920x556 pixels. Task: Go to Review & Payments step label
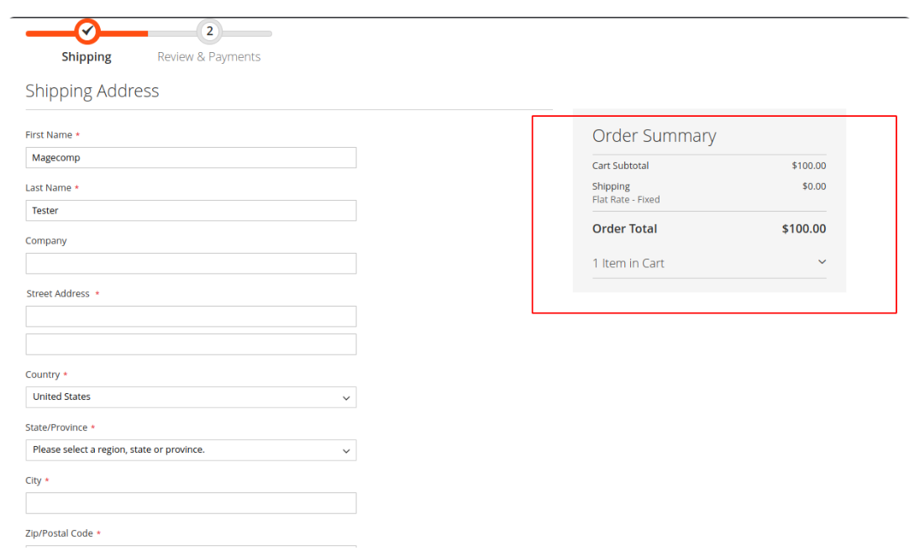(x=209, y=57)
